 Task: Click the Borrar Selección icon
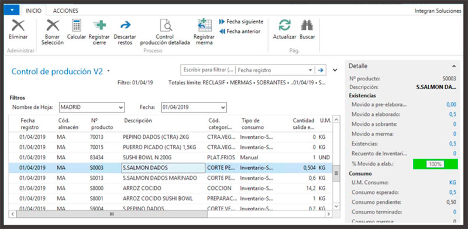[53, 25]
